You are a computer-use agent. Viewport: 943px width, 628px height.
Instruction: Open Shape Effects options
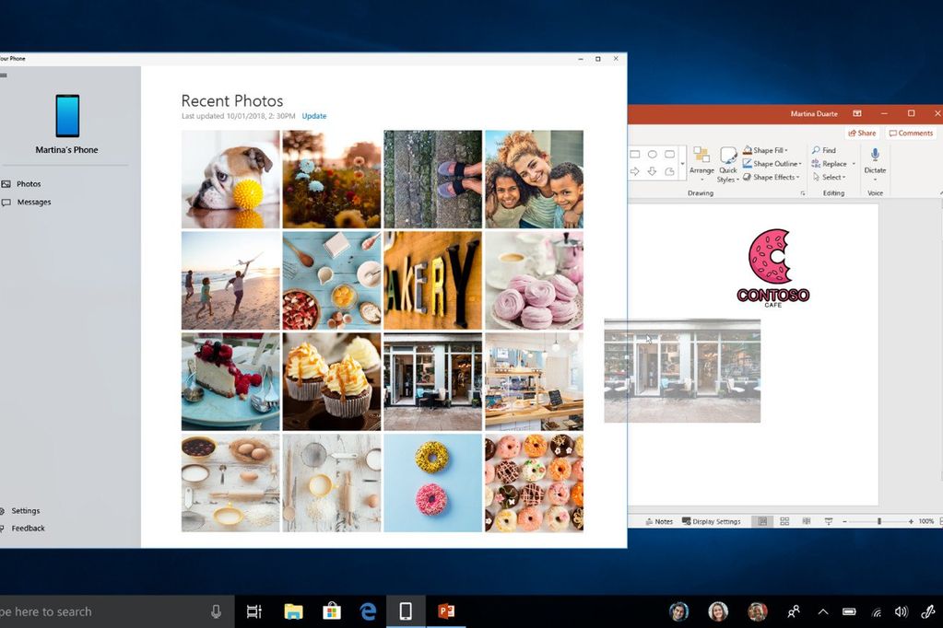coord(771,177)
